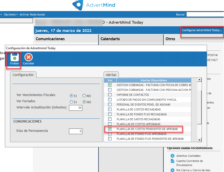Check PERSONAL DE EVENTOS PEND. DE ASIGNAR
Screen dimensions: 224x172
(110, 105)
